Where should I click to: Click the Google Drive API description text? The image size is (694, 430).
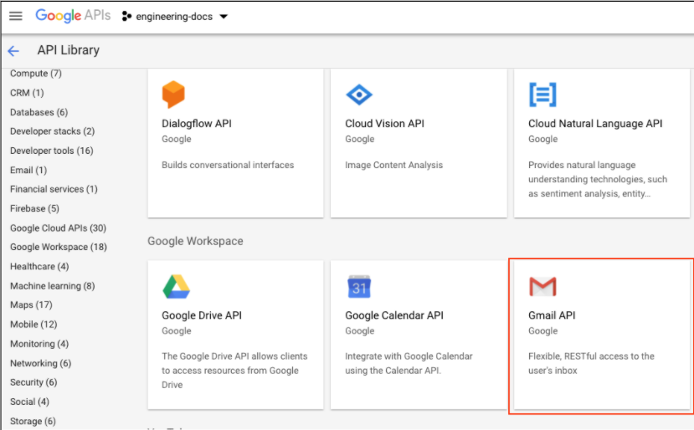tap(234, 371)
